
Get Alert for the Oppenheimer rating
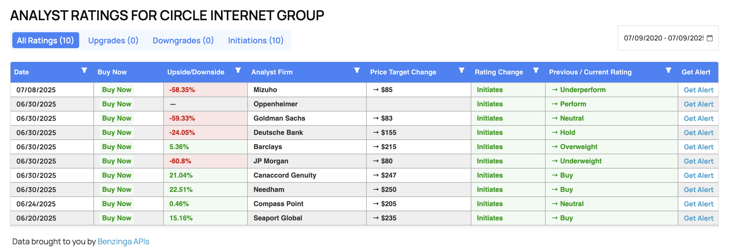coord(699,104)
